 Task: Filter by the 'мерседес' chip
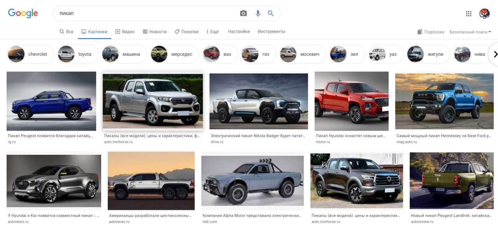174,54
